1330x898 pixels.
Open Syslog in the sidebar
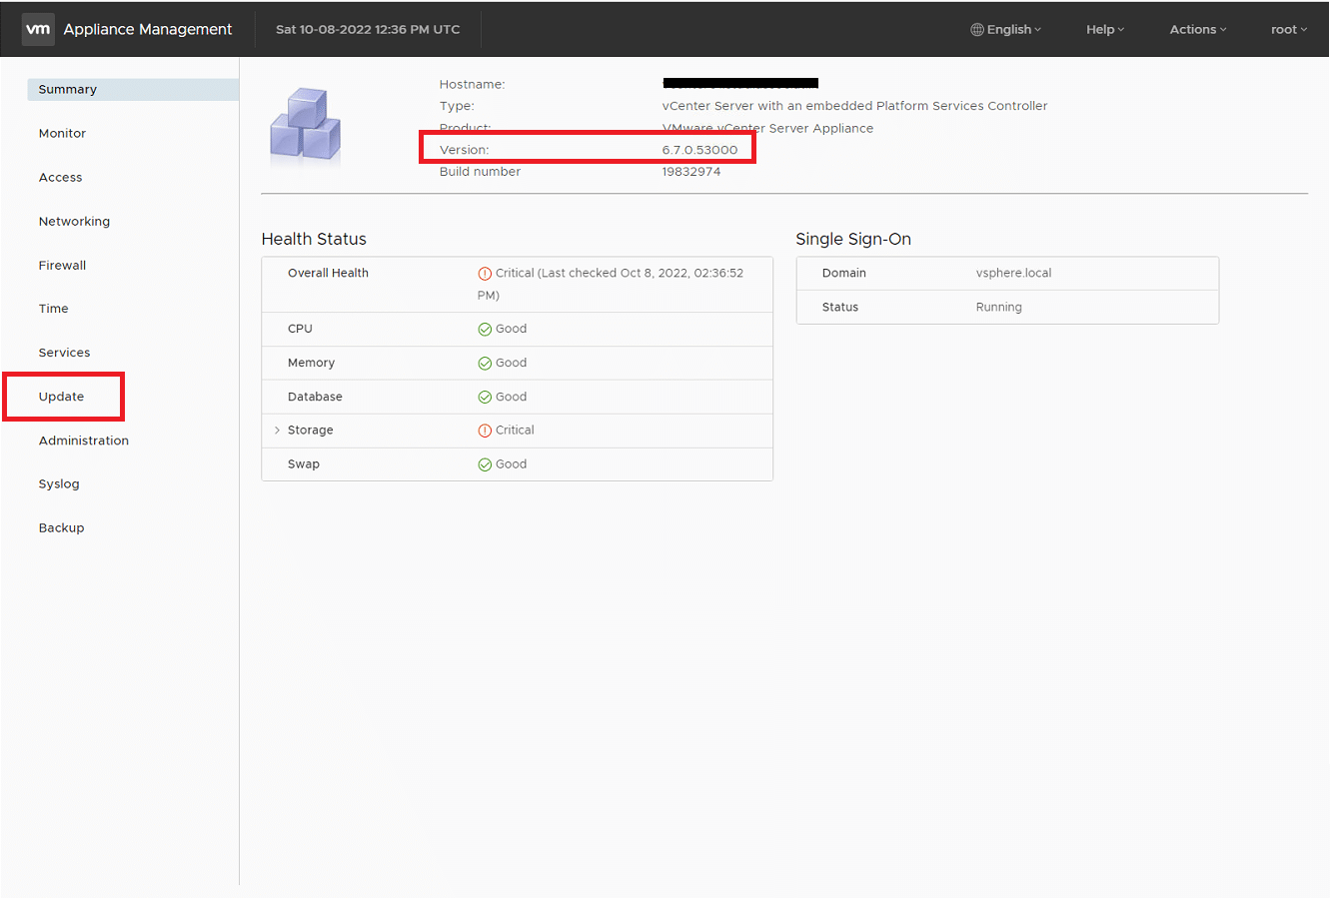[58, 484]
